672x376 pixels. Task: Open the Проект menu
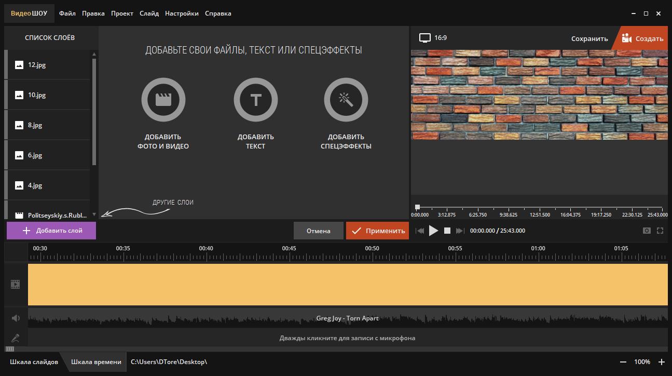[x=122, y=14]
